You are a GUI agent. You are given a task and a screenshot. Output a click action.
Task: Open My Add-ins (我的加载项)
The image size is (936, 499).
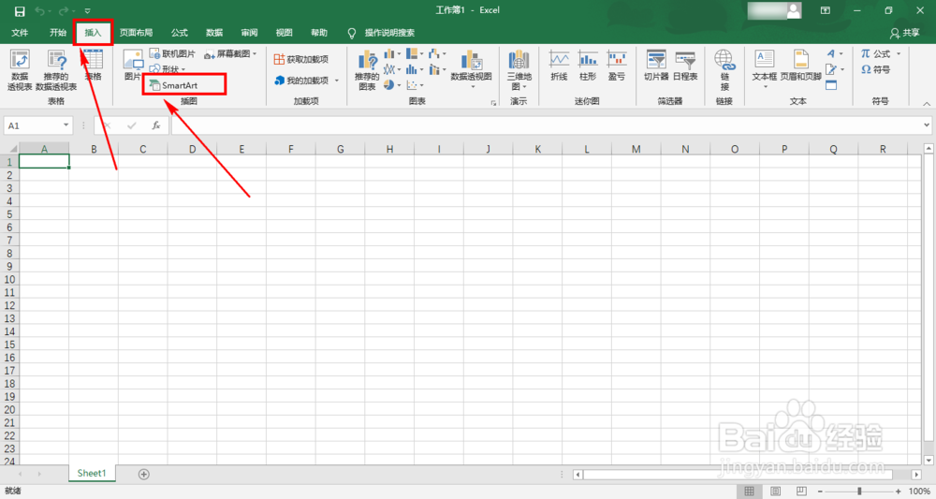tap(301, 80)
